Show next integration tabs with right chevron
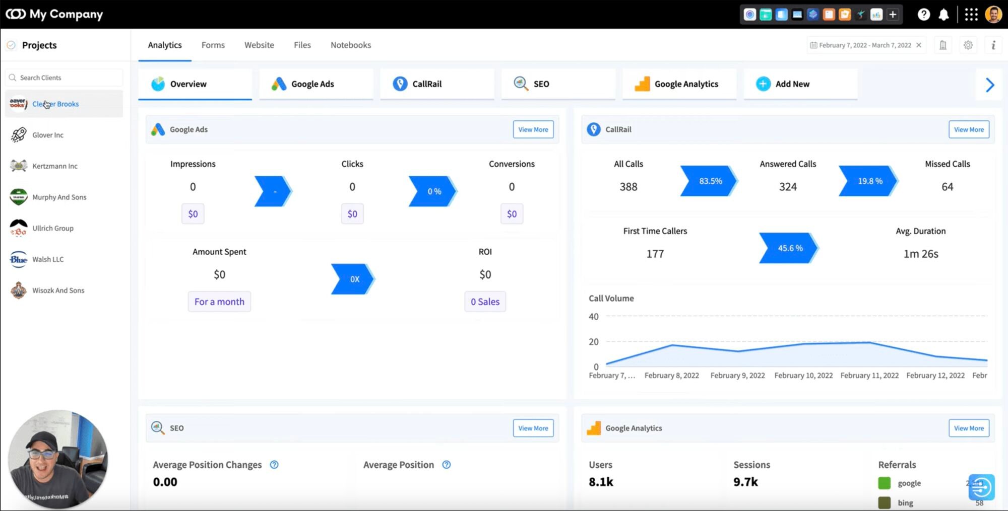Screen dimensions: 1008x511 click(x=989, y=85)
